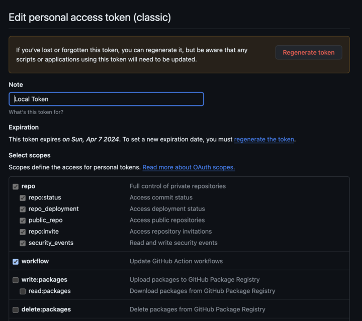Enable the read:packages scope checkbox
The width and height of the screenshot is (362, 321).
(x=23, y=291)
